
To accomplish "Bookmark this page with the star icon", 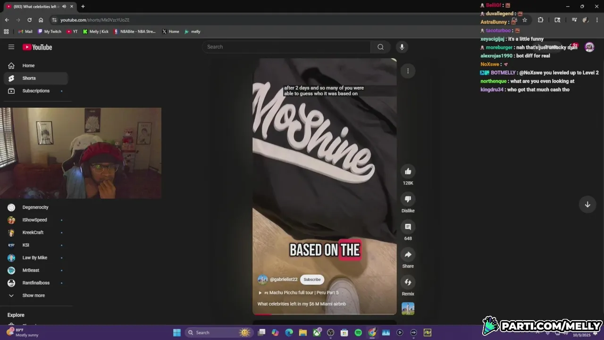I will 524,20.
